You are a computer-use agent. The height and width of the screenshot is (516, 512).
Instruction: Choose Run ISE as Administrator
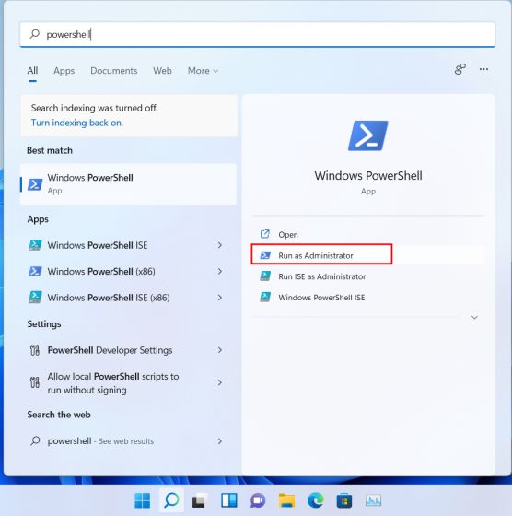[x=368, y=276]
